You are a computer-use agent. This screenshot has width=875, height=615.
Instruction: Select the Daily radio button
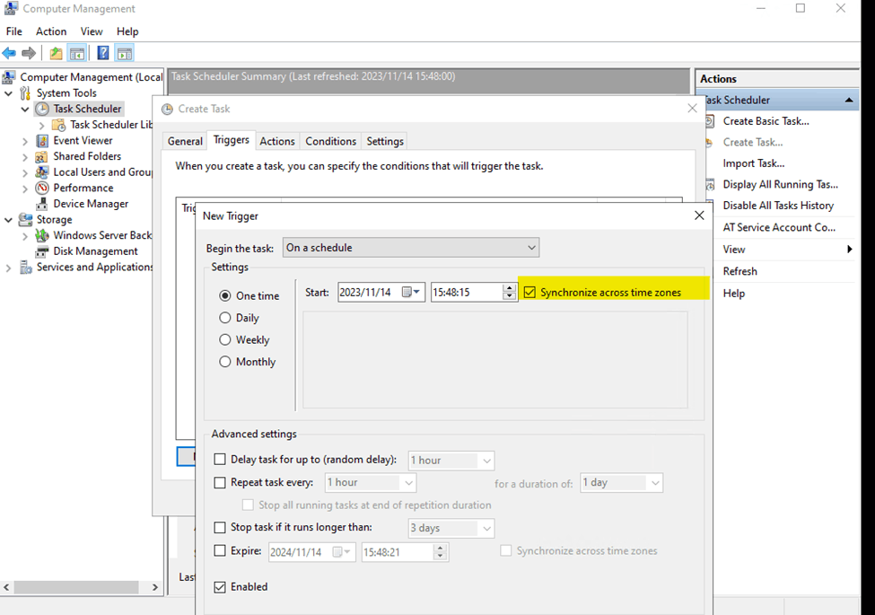coord(225,318)
